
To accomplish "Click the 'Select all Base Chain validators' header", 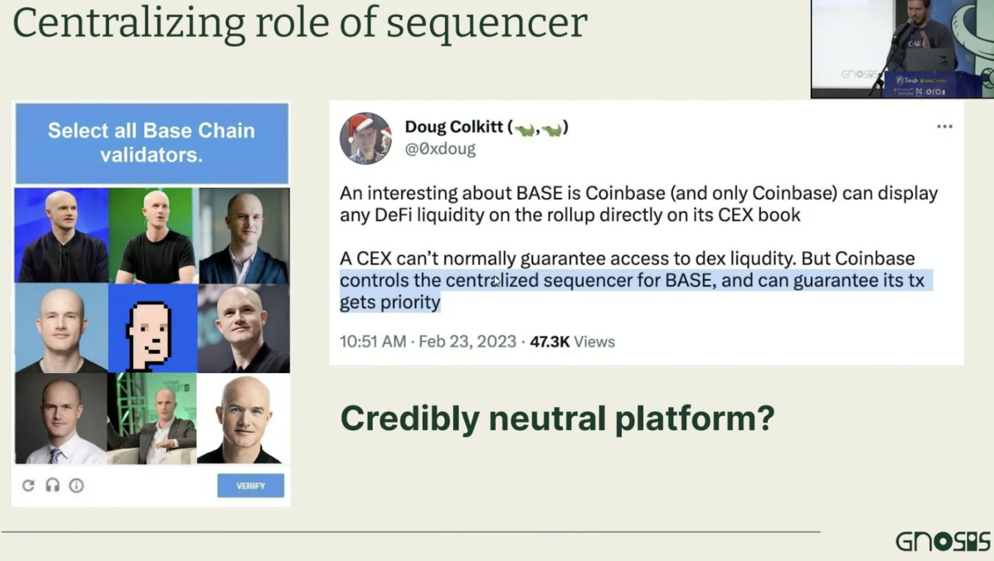I will tap(151, 143).
